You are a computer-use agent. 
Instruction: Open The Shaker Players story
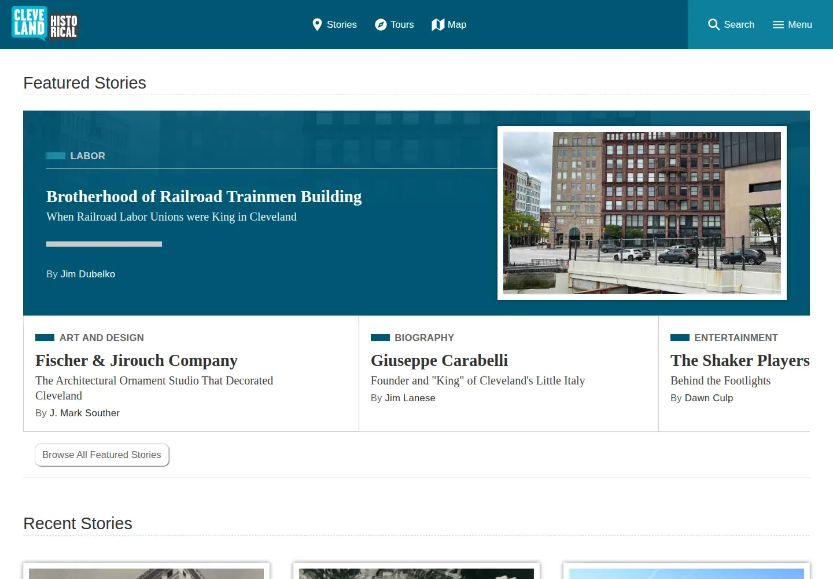click(740, 360)
